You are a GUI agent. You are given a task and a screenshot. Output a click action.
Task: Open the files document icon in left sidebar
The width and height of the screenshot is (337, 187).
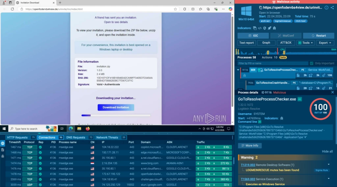[3, 150]
